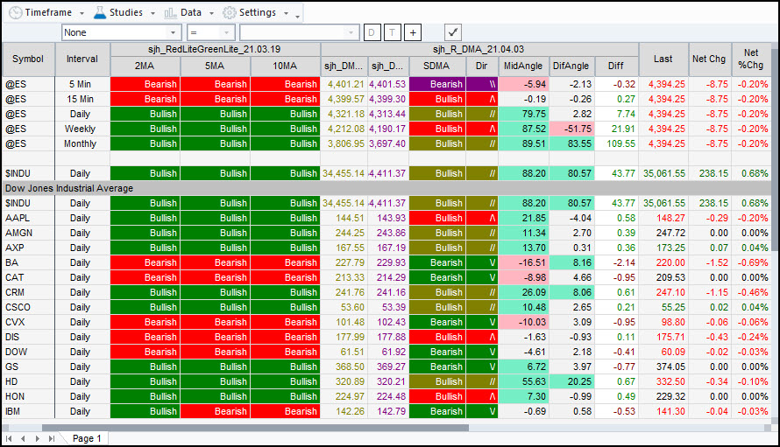780x447 pixels.
Task: Click Last price 332.50 for HD
Action: [x=663, y=382]
